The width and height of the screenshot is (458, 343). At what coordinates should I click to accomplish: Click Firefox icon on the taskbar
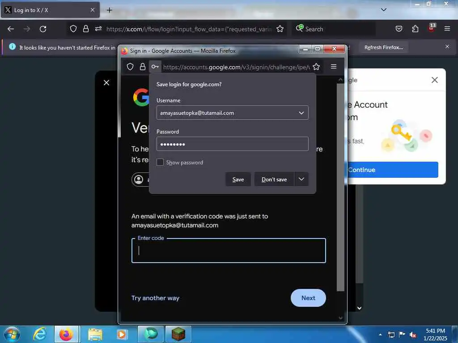(x=66, y=334)
